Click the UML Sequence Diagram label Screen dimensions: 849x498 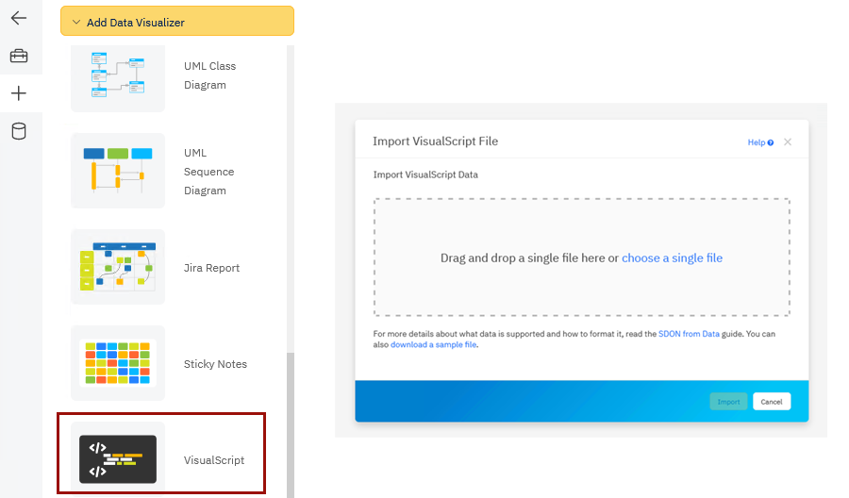click(x=209, y=172)
